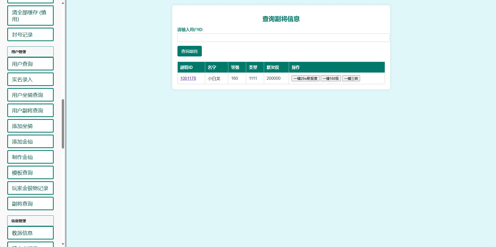Open 模板查询 template query
Viewport: 496px width, 247px height.
pos(30,172)
